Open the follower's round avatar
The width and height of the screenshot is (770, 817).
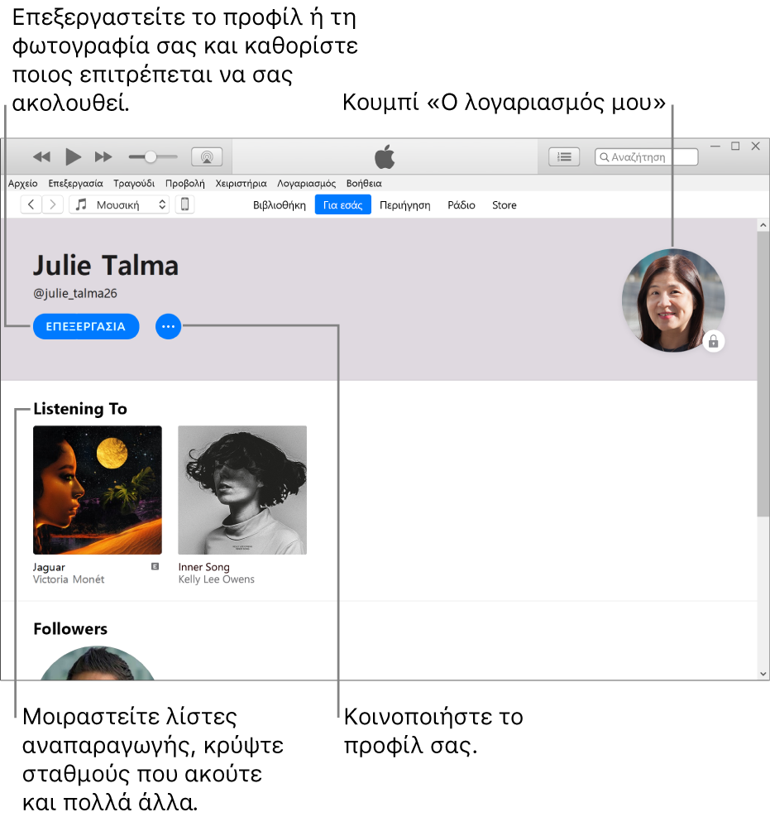pyautogui.click(x=98, y=663)
